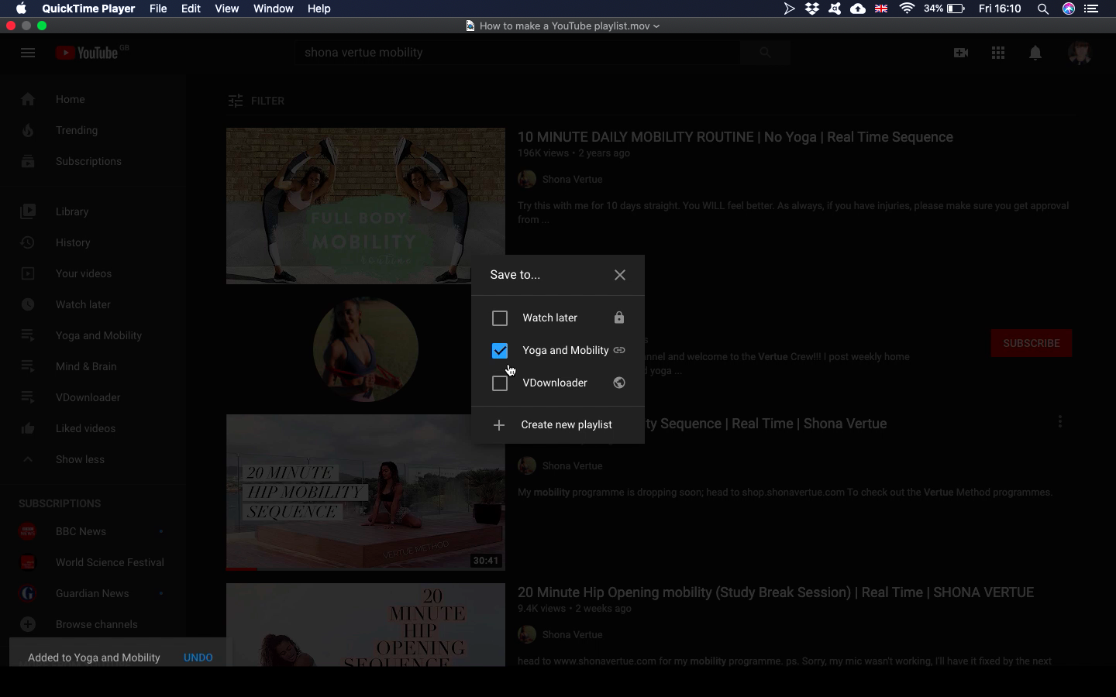Click Browse channels label
This screenshot has height=697, width=1116.
(97, 624)
